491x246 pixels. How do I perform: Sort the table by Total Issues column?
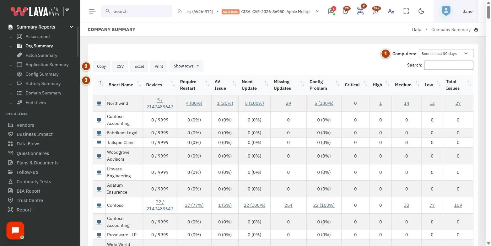[x=458, y=85]
